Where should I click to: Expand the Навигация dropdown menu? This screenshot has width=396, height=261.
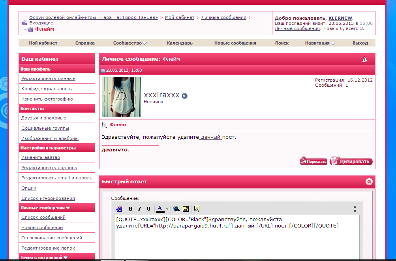pos(320,43)
